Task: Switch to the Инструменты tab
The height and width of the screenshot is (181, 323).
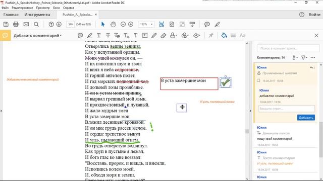Action: point(37,15)
